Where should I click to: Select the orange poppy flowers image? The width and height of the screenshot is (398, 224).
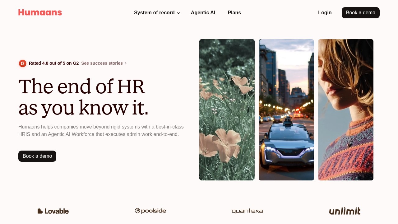tap(227, 110)
